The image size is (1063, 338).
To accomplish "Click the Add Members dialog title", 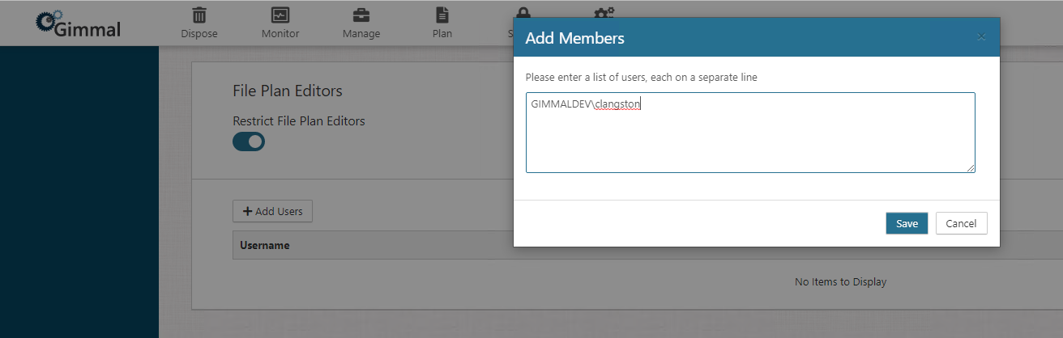I will (574, 38).
